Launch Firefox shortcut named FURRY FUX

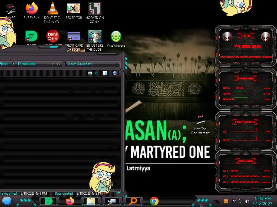(31, 11)
